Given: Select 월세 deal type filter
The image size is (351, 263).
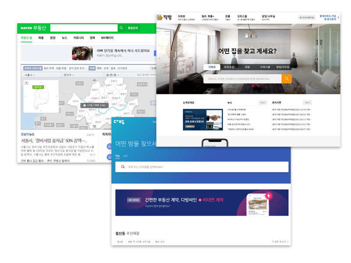Looking at the screenshot, I should pos(113,68).
